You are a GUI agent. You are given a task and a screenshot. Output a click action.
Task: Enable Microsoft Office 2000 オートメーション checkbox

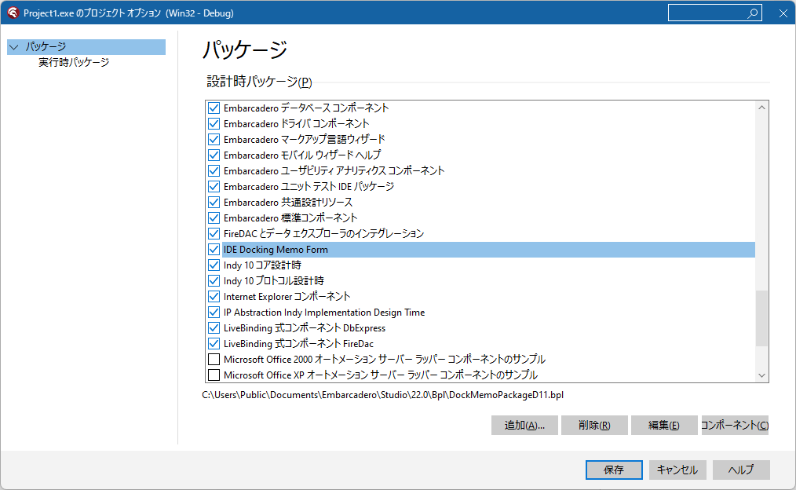pos(214,360)
